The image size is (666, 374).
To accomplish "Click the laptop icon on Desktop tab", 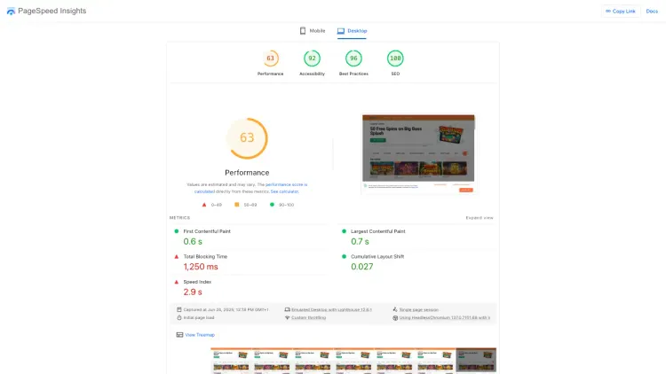I will coord(341,31).
